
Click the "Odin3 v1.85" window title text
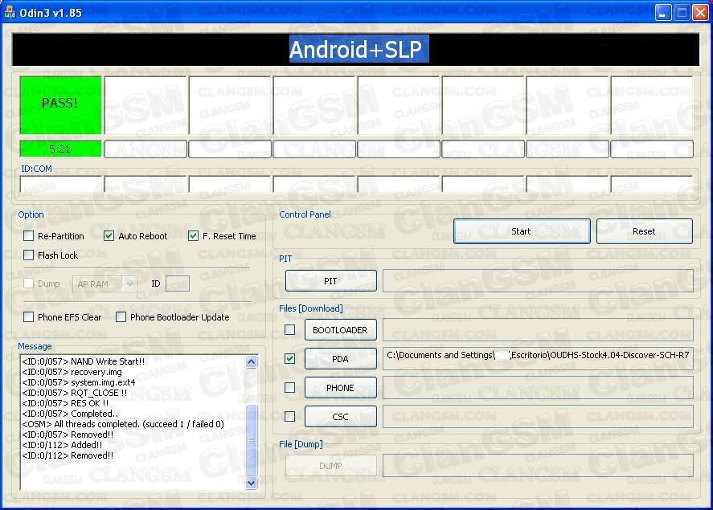click(51, 13)
